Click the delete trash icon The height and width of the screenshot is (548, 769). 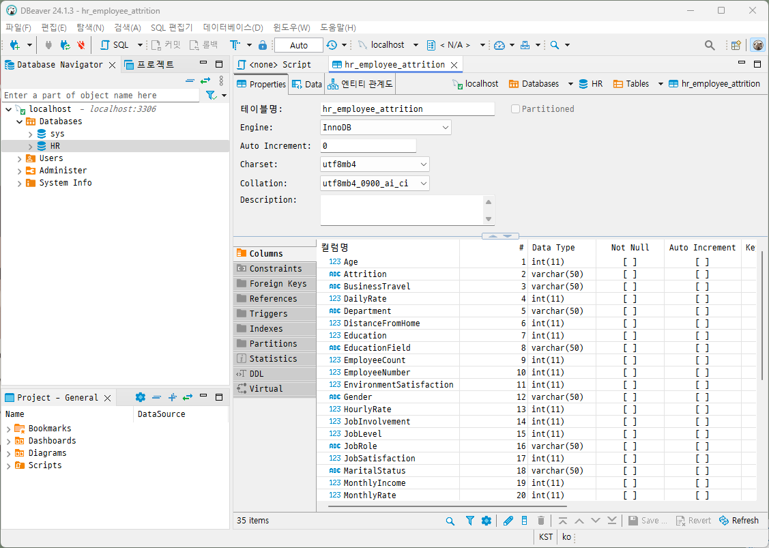pos(541,521)
